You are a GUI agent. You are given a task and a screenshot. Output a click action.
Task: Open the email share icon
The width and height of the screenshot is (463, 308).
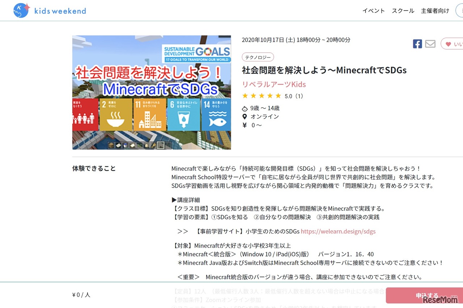(430, 44)
